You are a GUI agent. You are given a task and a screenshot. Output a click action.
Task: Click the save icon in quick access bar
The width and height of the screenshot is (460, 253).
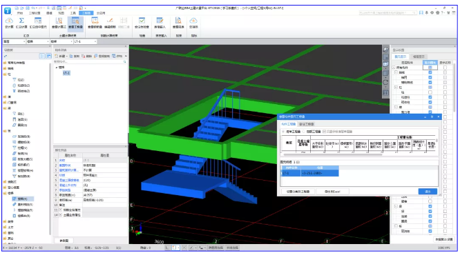27,8
